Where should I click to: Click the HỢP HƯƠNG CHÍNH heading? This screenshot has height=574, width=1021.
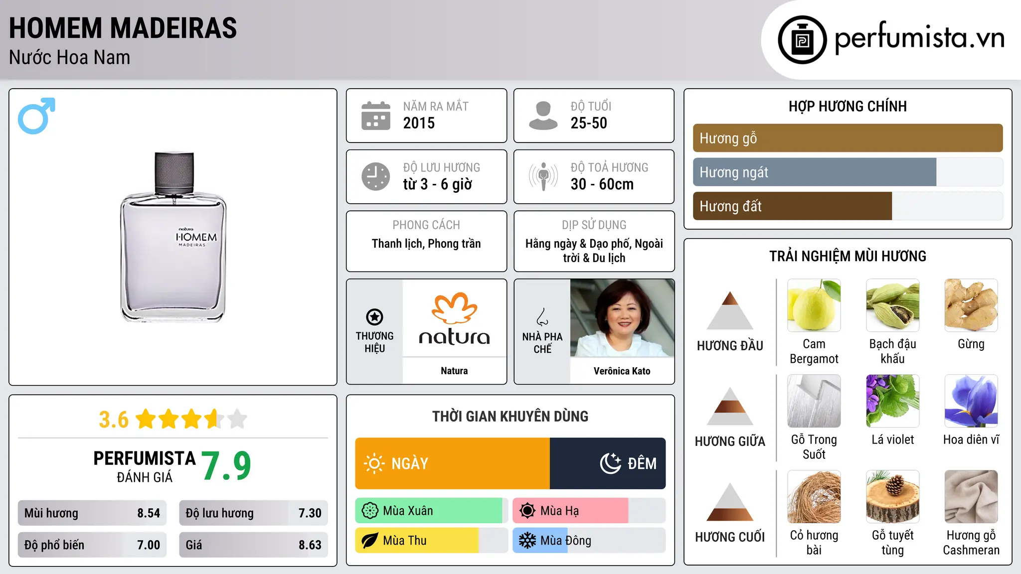click(x=848, y=106)
